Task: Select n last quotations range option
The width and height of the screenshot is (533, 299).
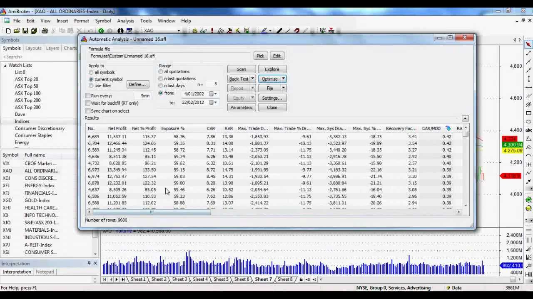Action: (161, 78)
